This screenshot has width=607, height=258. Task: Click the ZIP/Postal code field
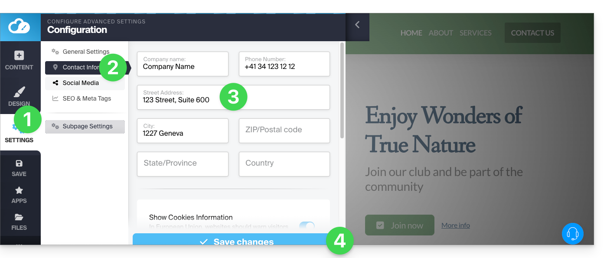click(284, 131)
